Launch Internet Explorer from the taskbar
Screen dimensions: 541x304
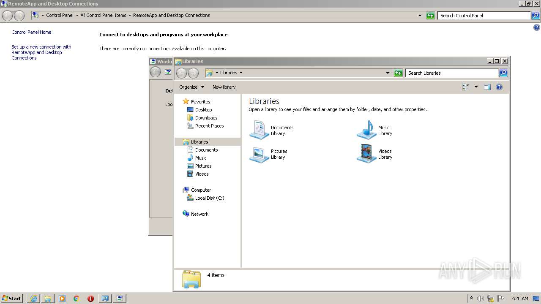pos(33,299)
